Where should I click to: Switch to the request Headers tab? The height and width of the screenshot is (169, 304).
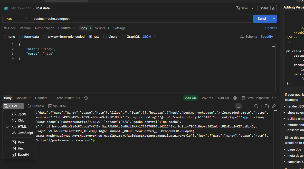(64, 28)
